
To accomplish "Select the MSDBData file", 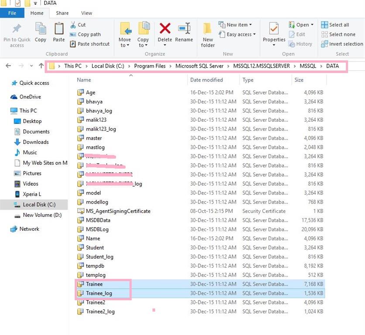I will (98, 220).
